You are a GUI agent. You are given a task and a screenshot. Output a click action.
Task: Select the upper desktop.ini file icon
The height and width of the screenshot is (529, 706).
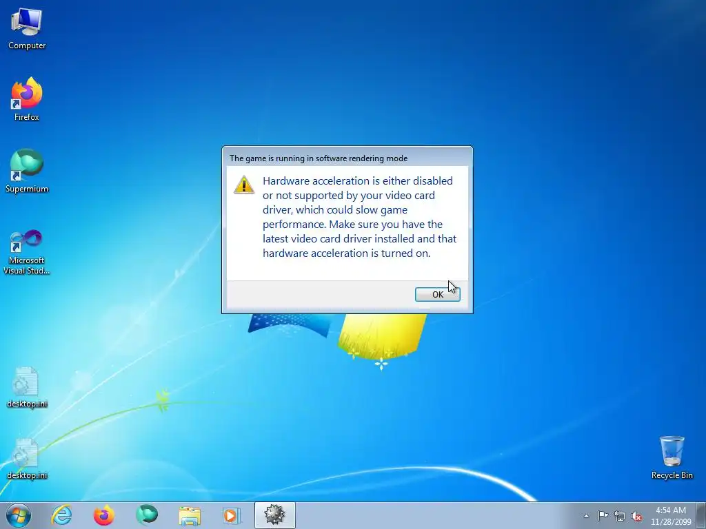click(27, 388)
